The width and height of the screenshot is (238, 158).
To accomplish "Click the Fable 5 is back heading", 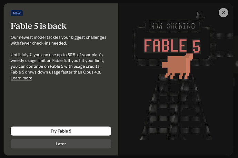I will [39, 26].
